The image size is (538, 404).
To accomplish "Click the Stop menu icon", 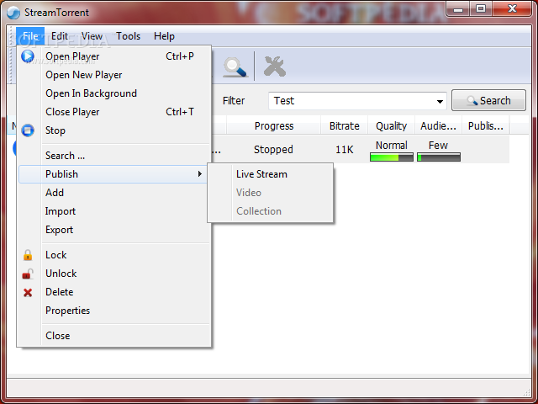I will [x=28, y=130].
